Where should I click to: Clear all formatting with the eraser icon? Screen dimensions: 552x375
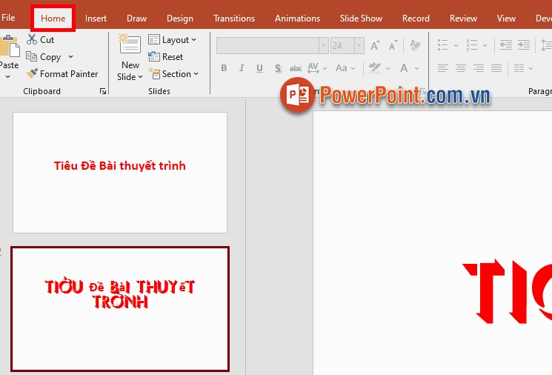tap(415, 45)
